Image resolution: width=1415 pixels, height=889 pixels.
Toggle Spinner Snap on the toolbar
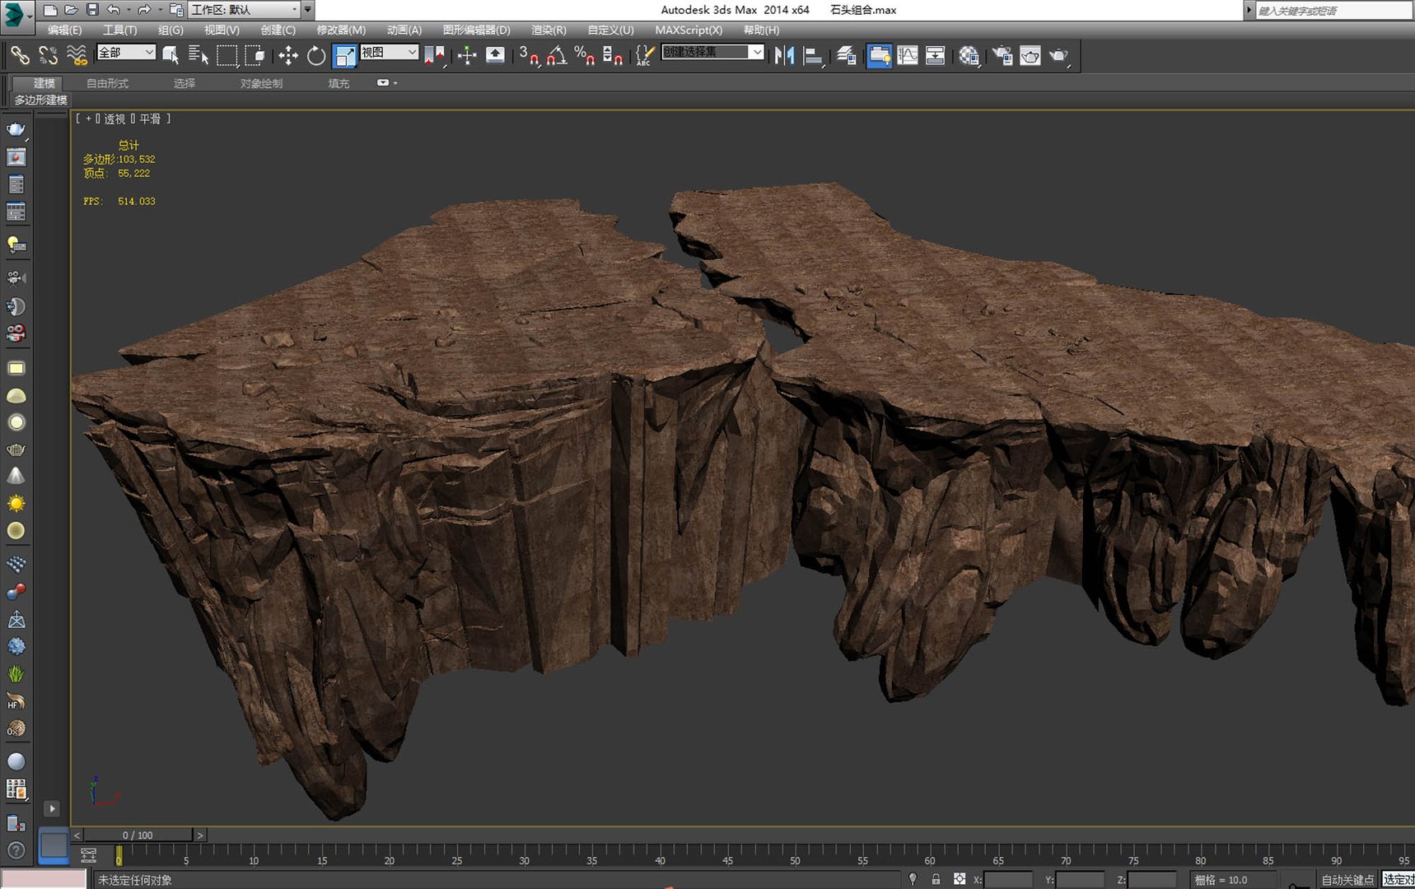pos(613,55)
